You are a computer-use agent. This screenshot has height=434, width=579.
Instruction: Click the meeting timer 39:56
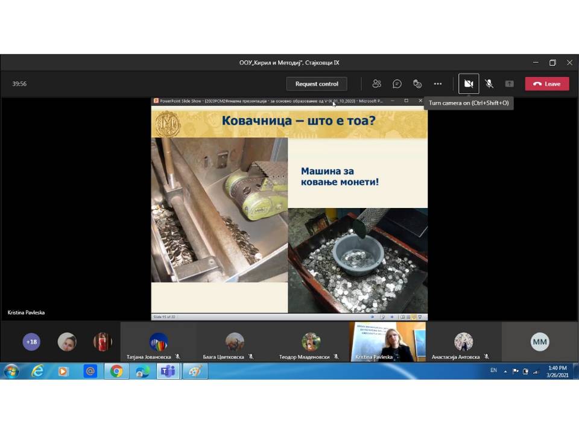[19, 84]
